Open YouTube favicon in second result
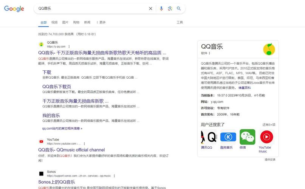Image resolution: width=305 pixels, height=189 pixels. pos(41,141)
